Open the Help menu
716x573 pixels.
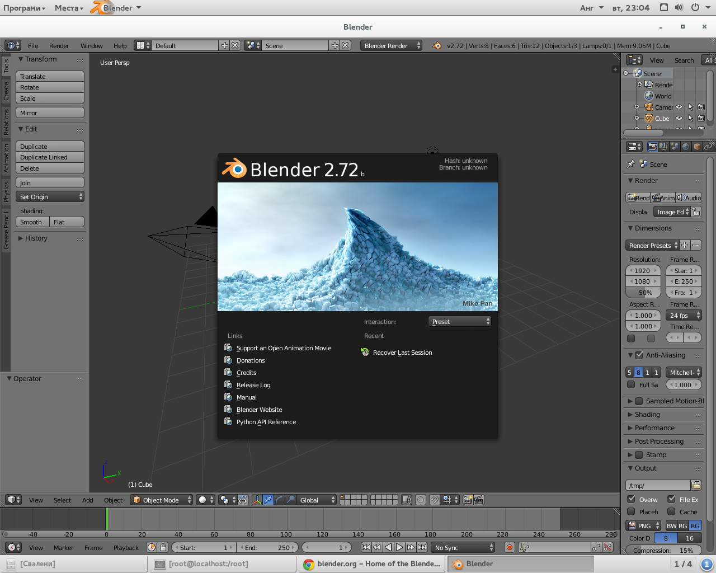point(120,46)
